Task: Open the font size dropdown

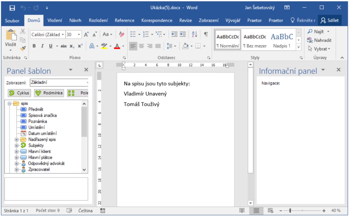Action: (x=79, y=34)
